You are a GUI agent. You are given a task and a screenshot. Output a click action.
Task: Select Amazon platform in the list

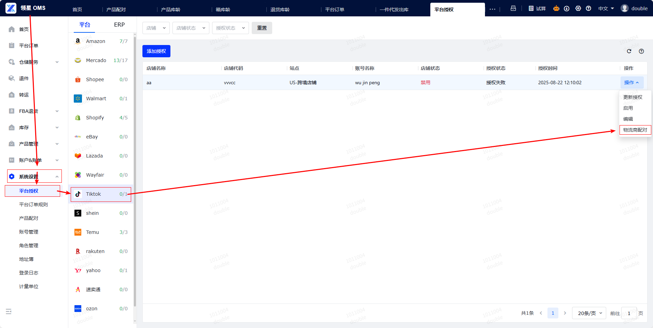click(101, 41)
